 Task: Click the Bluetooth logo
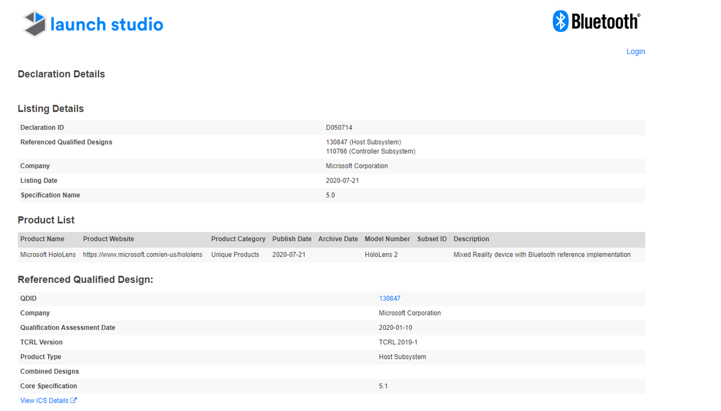point(596,22)
